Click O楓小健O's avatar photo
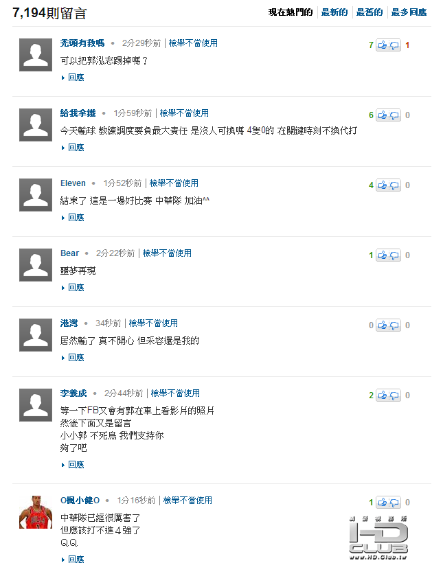The width and height of the screenshot is (443, 574). 36,512
